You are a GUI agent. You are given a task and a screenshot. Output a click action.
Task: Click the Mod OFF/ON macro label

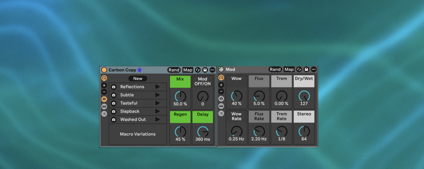[x=203, y=82]
